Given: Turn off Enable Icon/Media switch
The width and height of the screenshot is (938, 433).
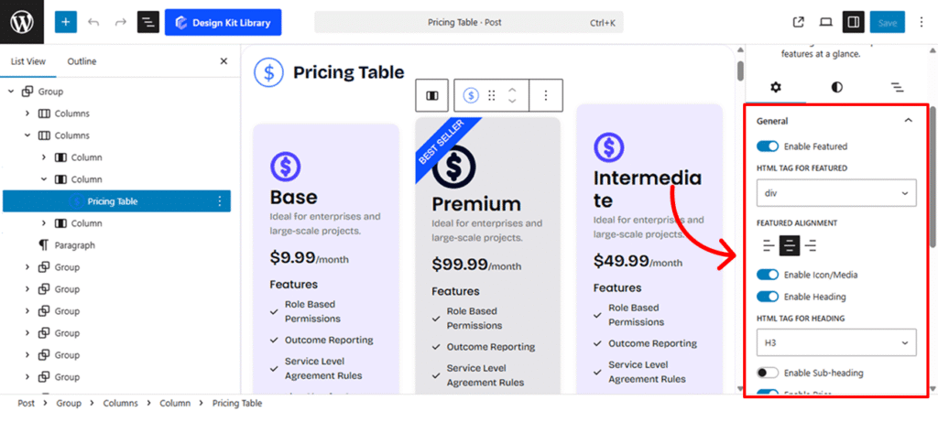Looking at the screenshot, I should [x=768, y=275].
